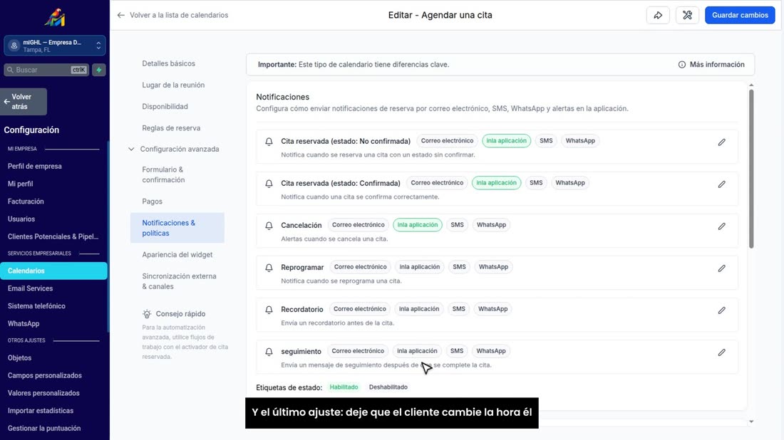Select Notificaciones & políticas section

pyautogui.click(x=177, y=228)
